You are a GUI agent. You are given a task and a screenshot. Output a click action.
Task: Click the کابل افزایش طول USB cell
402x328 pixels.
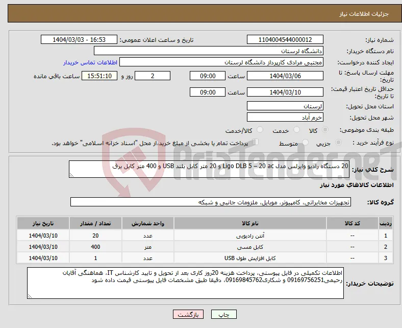pos(250,258)
